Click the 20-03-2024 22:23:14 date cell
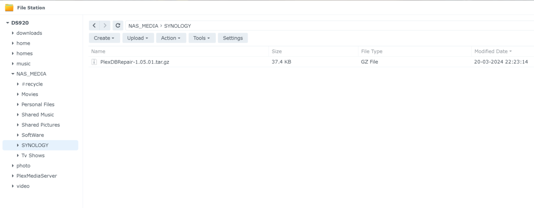 [501, 62]
